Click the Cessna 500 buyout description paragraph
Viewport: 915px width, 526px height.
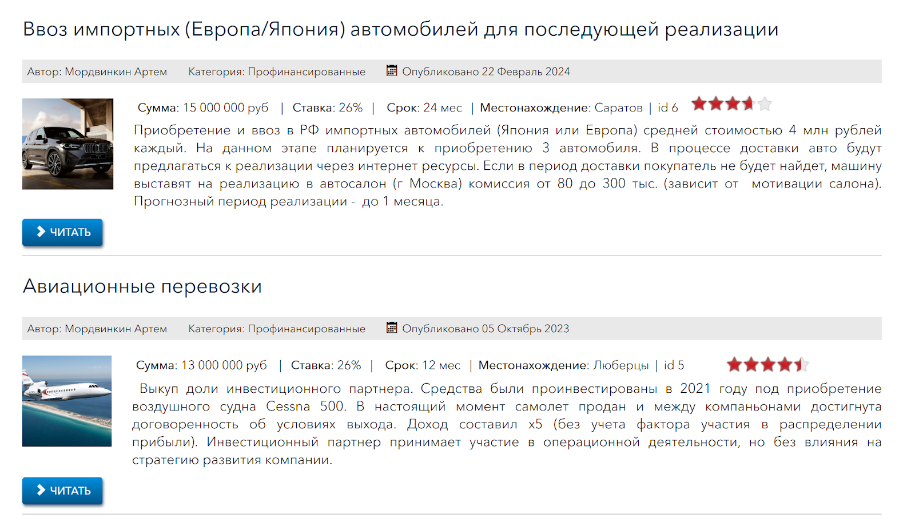click(507, 424)
